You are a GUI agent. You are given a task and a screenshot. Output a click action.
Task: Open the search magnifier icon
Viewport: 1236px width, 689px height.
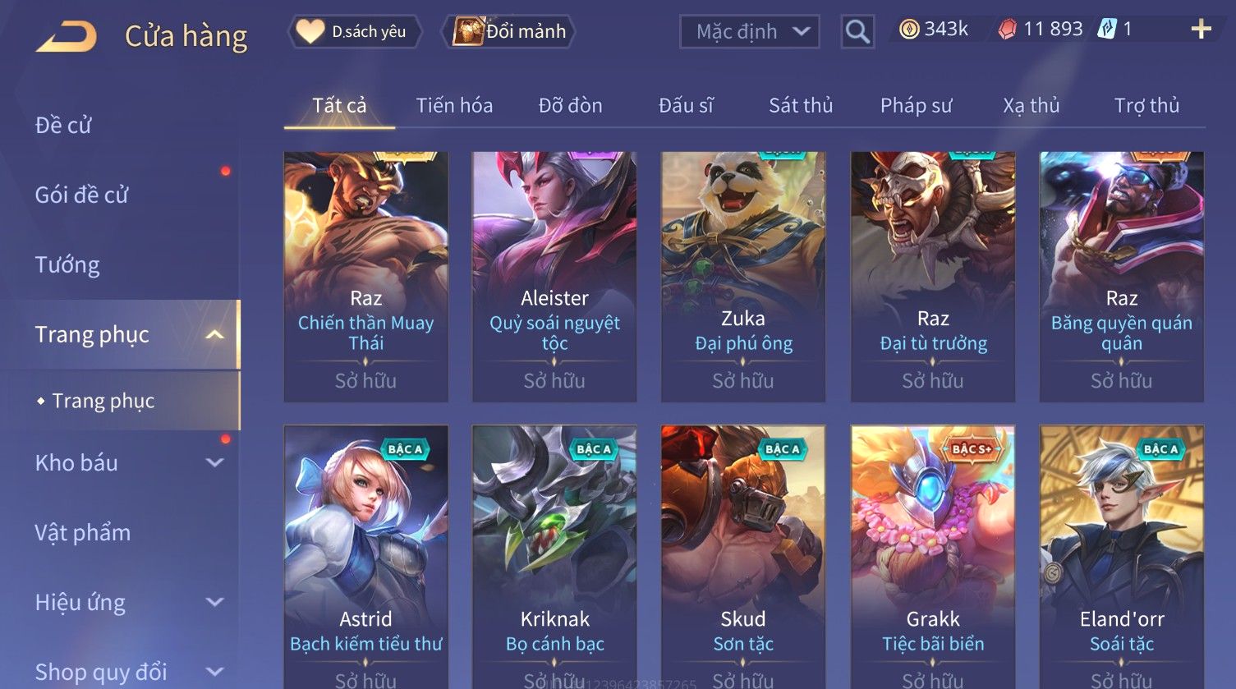[857, 32]
